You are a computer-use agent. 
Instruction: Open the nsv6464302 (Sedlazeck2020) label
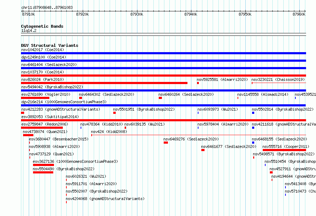(x=107, y=94)
